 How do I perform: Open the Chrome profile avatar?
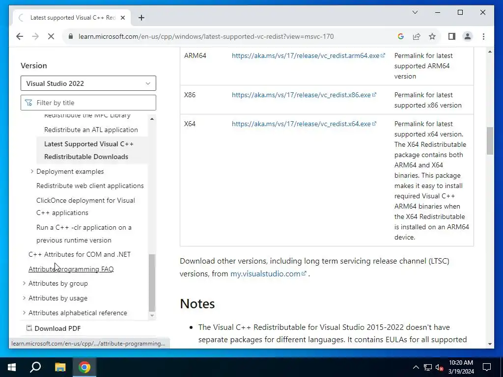click(468, 36)
